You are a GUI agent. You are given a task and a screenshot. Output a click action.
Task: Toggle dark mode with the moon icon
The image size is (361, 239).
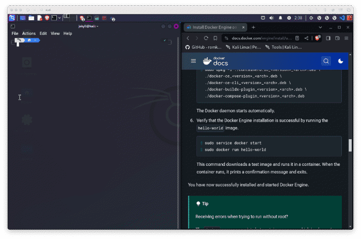tap(341, 61)
